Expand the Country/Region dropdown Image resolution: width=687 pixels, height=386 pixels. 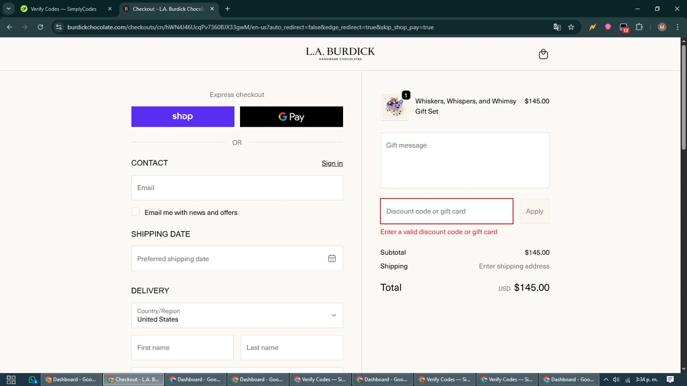pos(237,315)
